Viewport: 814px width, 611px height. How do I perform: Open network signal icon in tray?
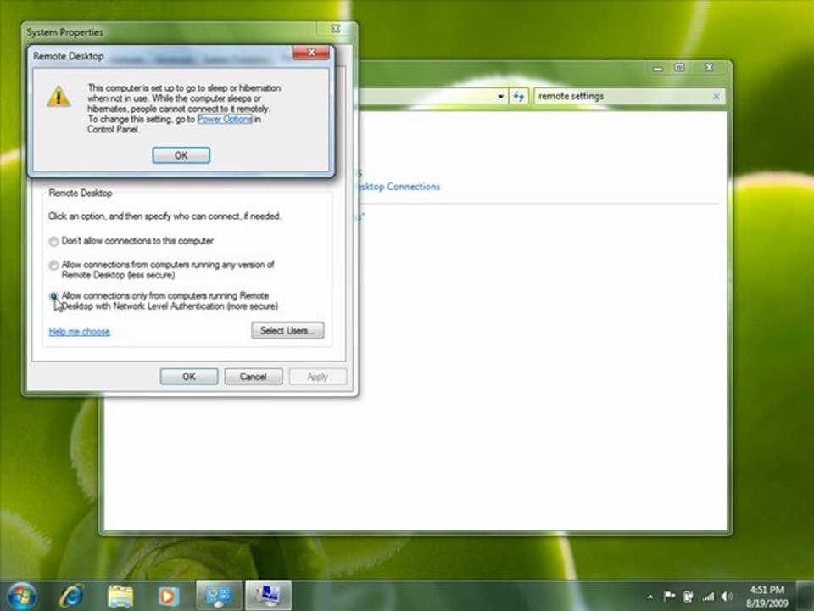(x=708, y=597)
